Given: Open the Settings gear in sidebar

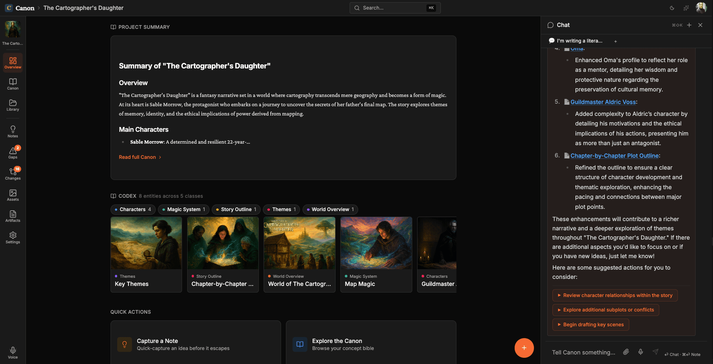Looking at the screenshot, I should [13, 237].
